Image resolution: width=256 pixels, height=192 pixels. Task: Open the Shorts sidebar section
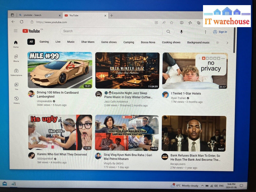pyautogui.click(x=16, y=58)
